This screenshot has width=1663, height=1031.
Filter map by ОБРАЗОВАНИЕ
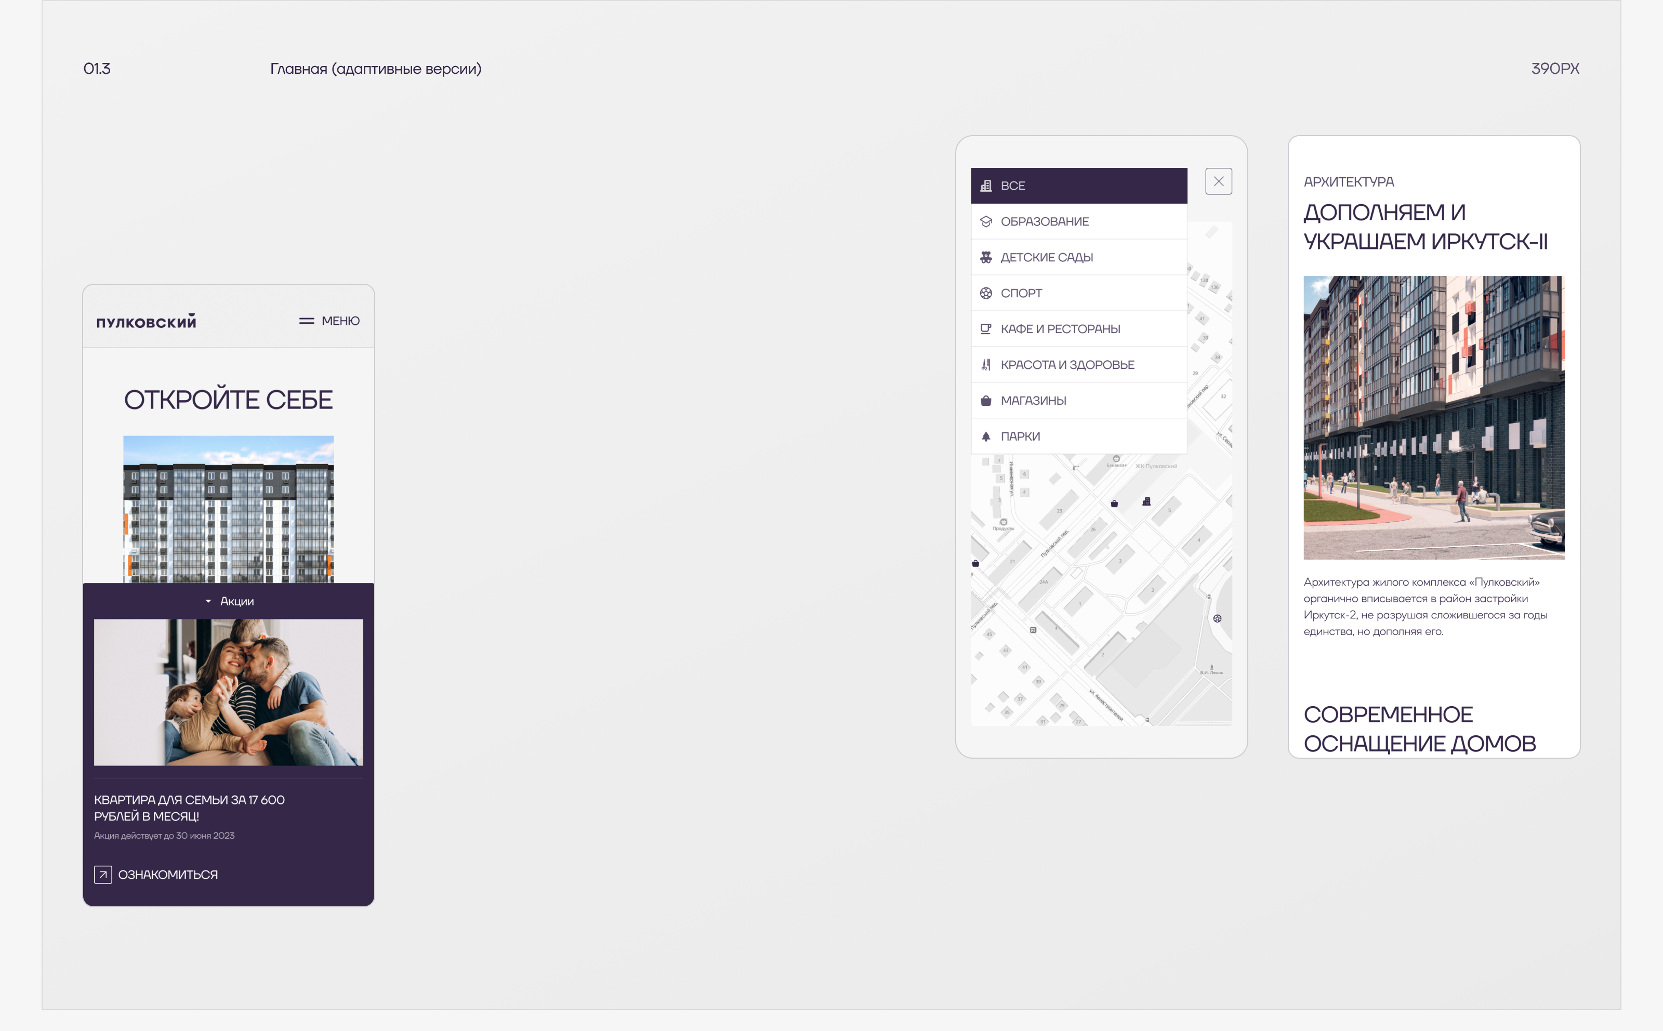coord(1044,221)
